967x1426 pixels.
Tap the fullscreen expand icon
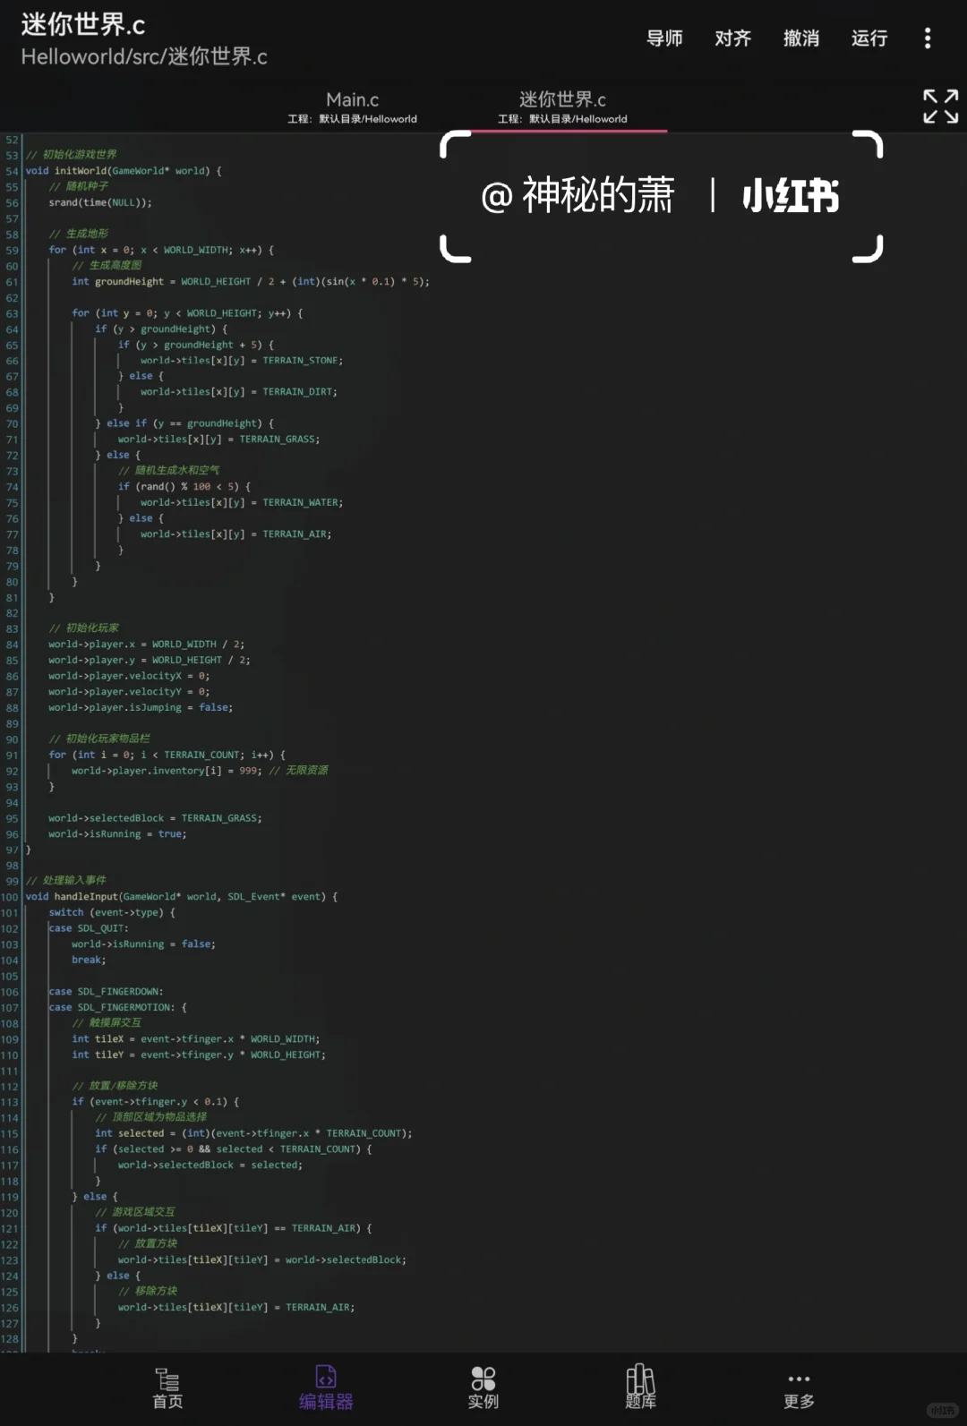pos(940,106)
